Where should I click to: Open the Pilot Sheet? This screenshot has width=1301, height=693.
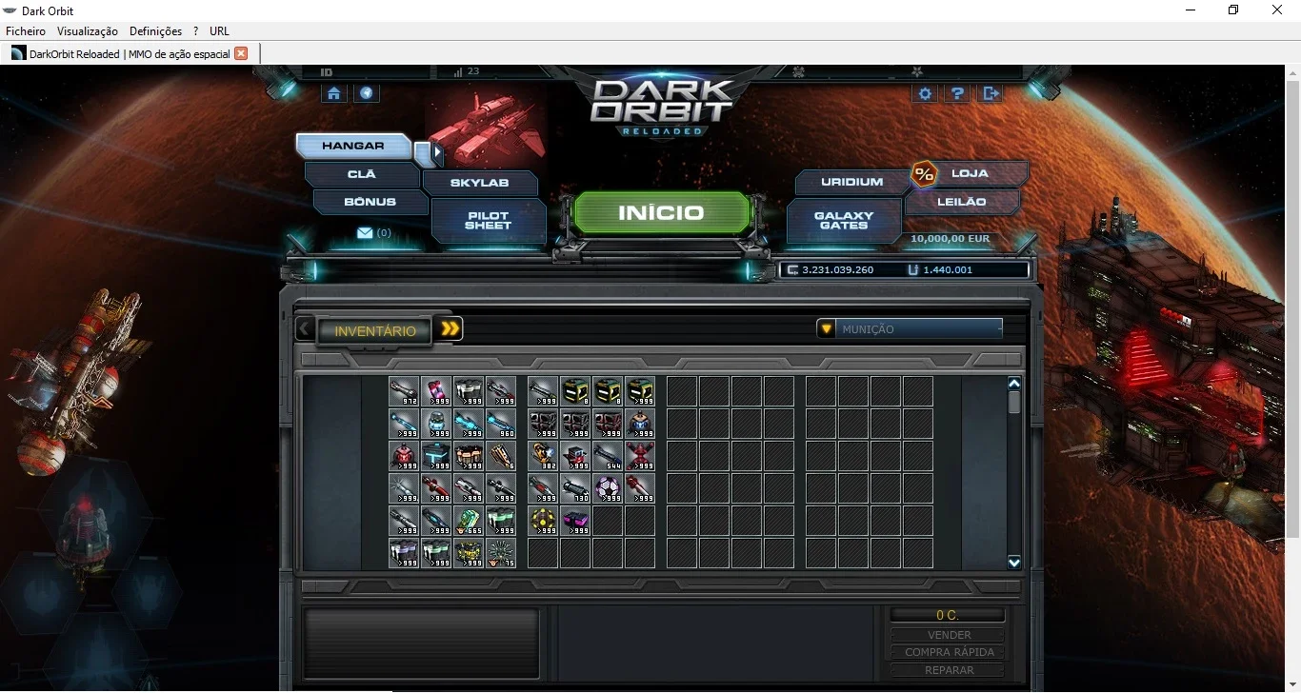[488, 221]
